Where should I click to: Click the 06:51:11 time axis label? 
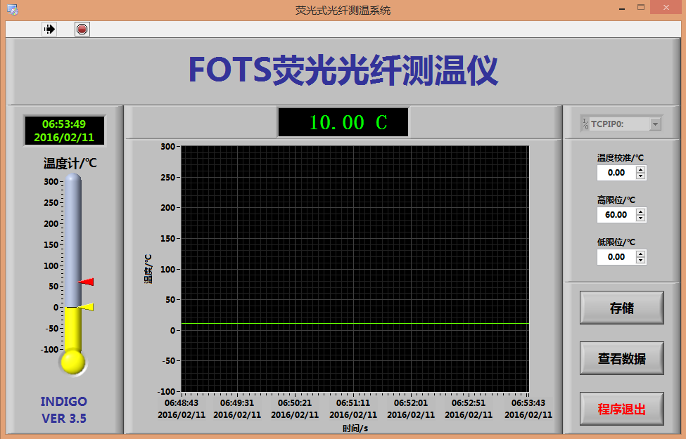click(x=353, y=402)
